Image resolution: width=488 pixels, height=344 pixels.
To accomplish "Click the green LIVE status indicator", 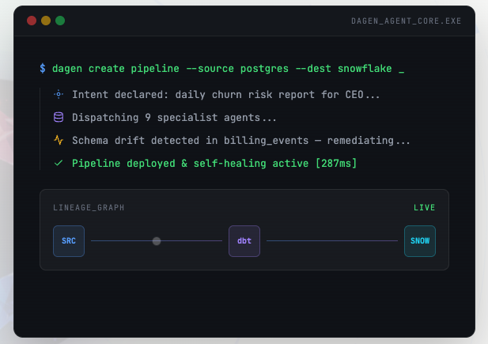I will [424, 208].
